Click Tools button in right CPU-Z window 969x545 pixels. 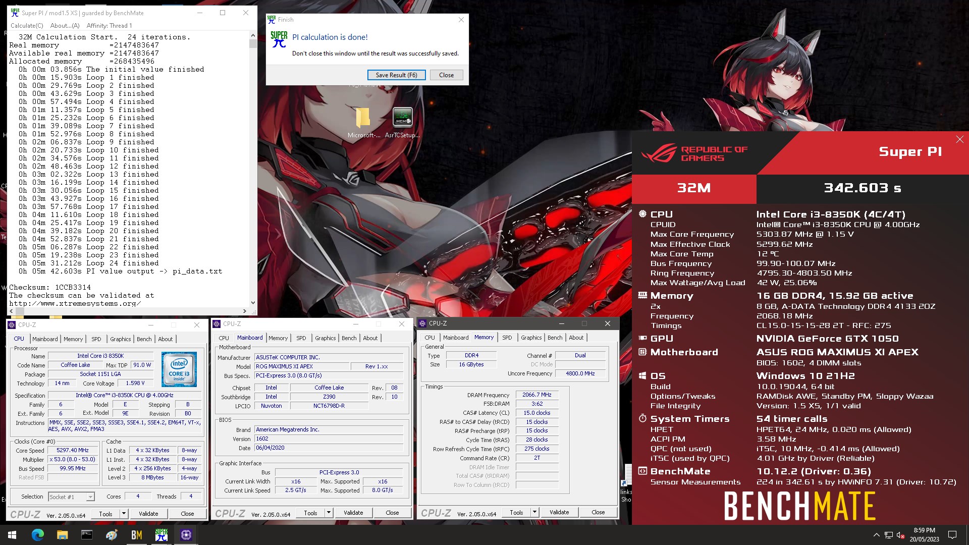tap(516, 512)
